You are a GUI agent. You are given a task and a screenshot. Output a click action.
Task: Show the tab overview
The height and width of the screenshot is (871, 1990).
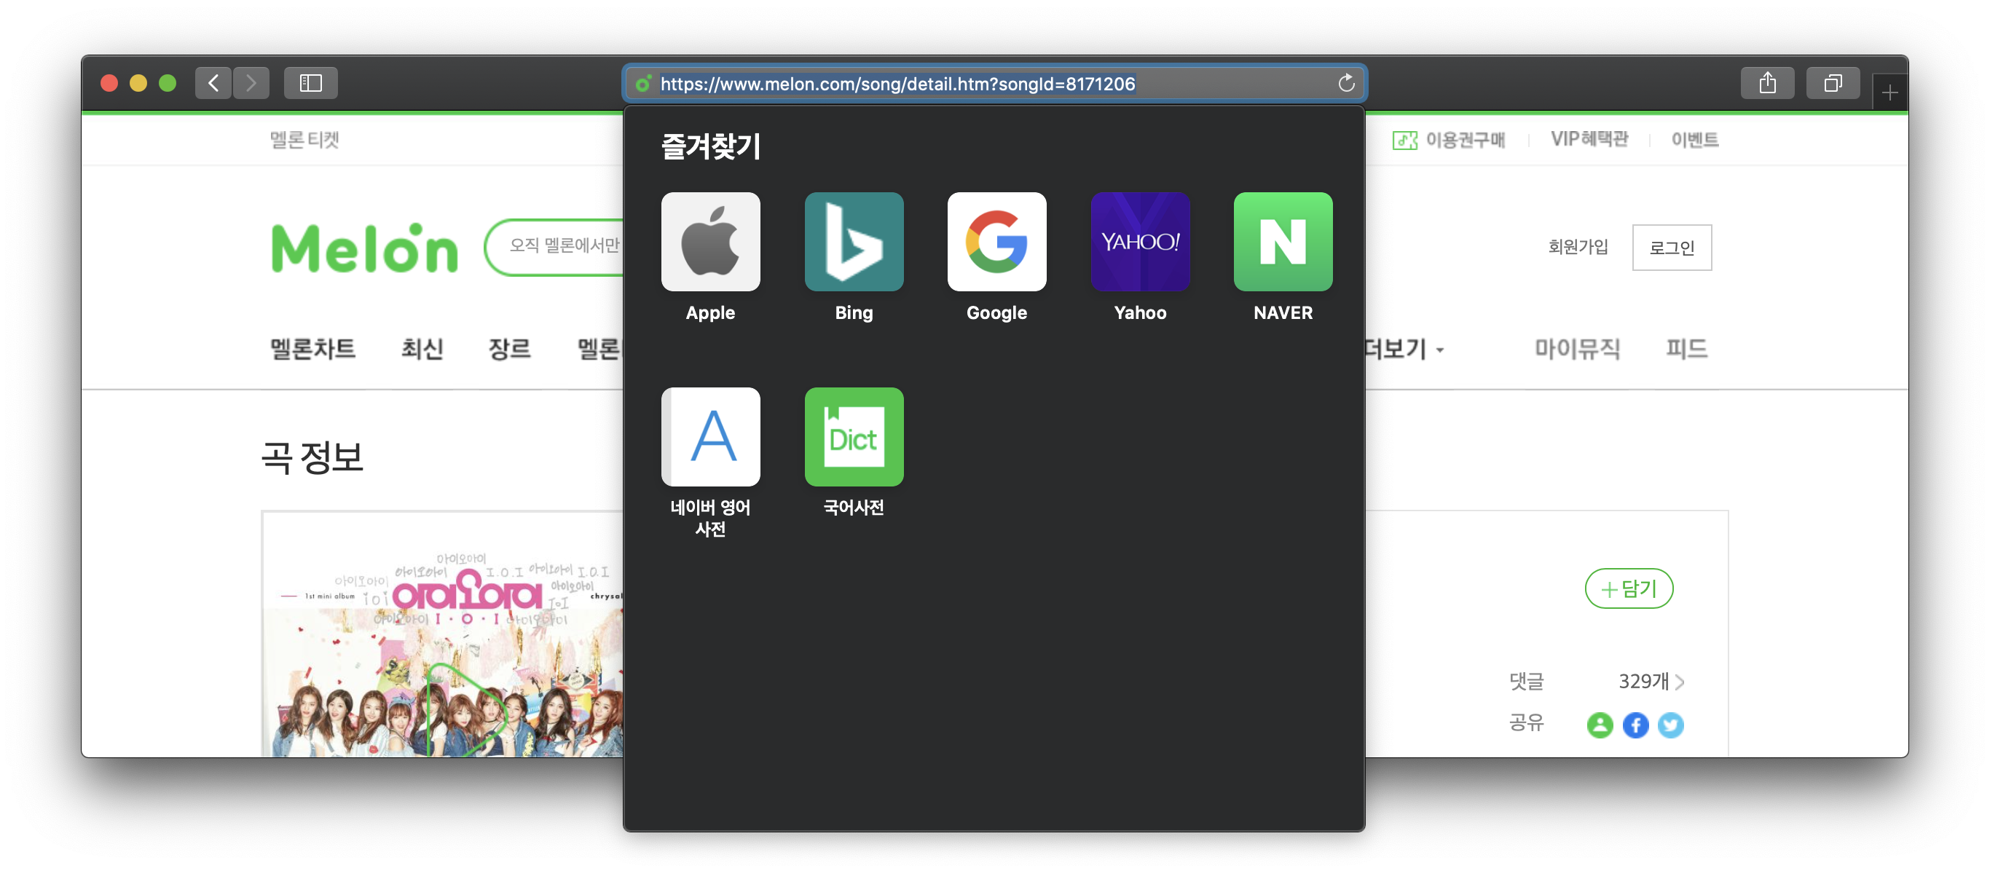click(1833, 84)
